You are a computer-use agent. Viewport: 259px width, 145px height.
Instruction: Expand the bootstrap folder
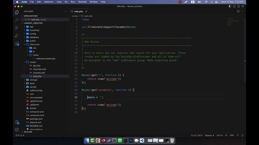(x=34, y=30)
